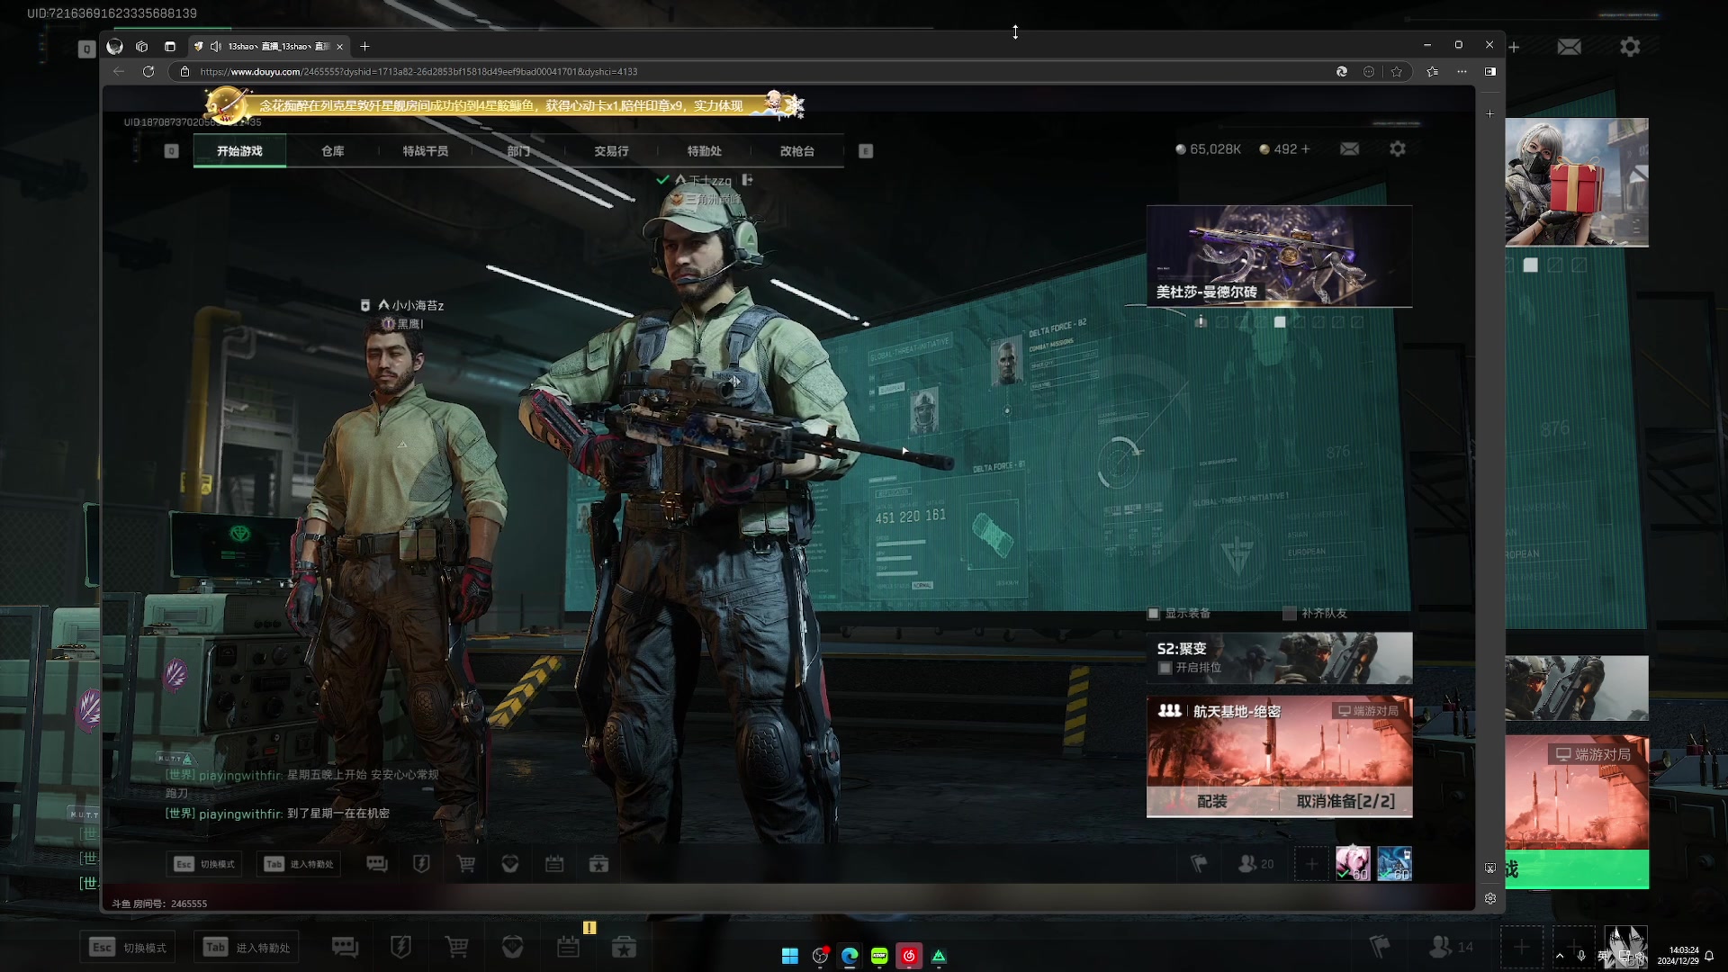Screen dimensions: 1728x972
Task: Open Windows Start menu
Action: 790,956
